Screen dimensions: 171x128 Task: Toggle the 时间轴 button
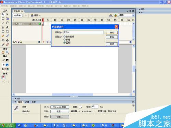(17, 15)
